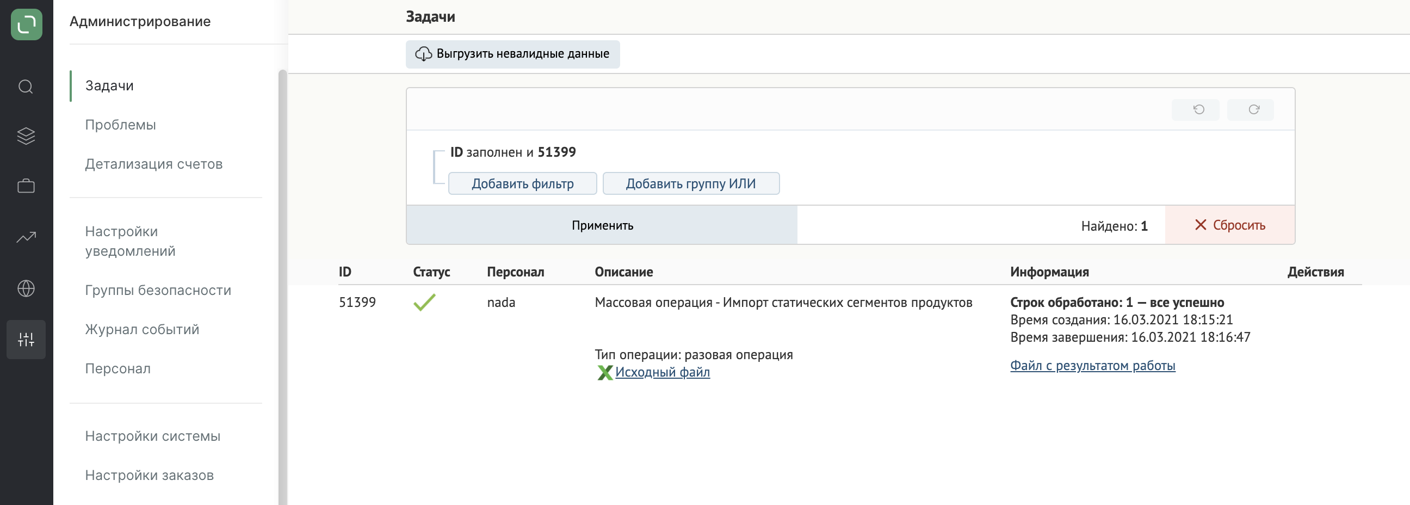Click the green checkmark status icon
Image resolution: width=1410 pixels, height=505 pixels.
(x=424, y=302)
